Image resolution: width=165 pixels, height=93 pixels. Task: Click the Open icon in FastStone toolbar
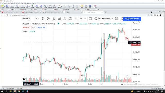coord(2,6)
